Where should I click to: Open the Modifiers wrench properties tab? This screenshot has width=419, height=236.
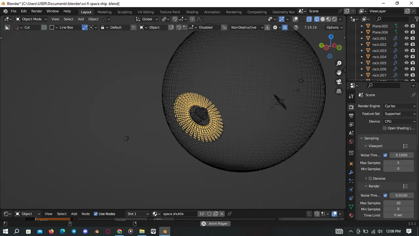351,172
